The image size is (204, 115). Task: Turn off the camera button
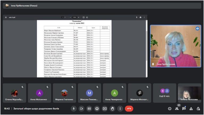tap(82, 109)
